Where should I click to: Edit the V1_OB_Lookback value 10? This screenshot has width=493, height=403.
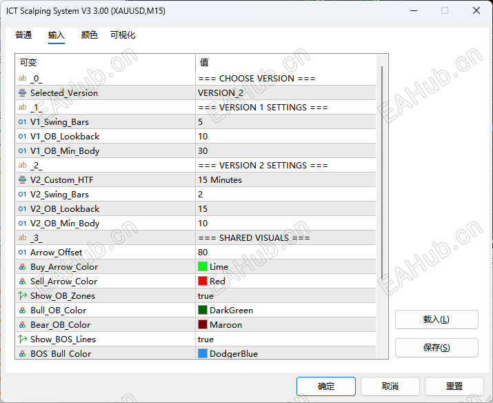[x=285, y=136]
